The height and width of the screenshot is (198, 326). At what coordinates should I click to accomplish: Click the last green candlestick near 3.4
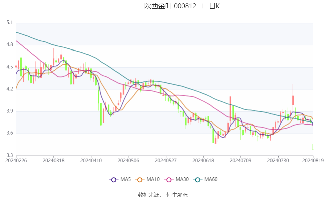pyautogui.click(x=313, y=147)
